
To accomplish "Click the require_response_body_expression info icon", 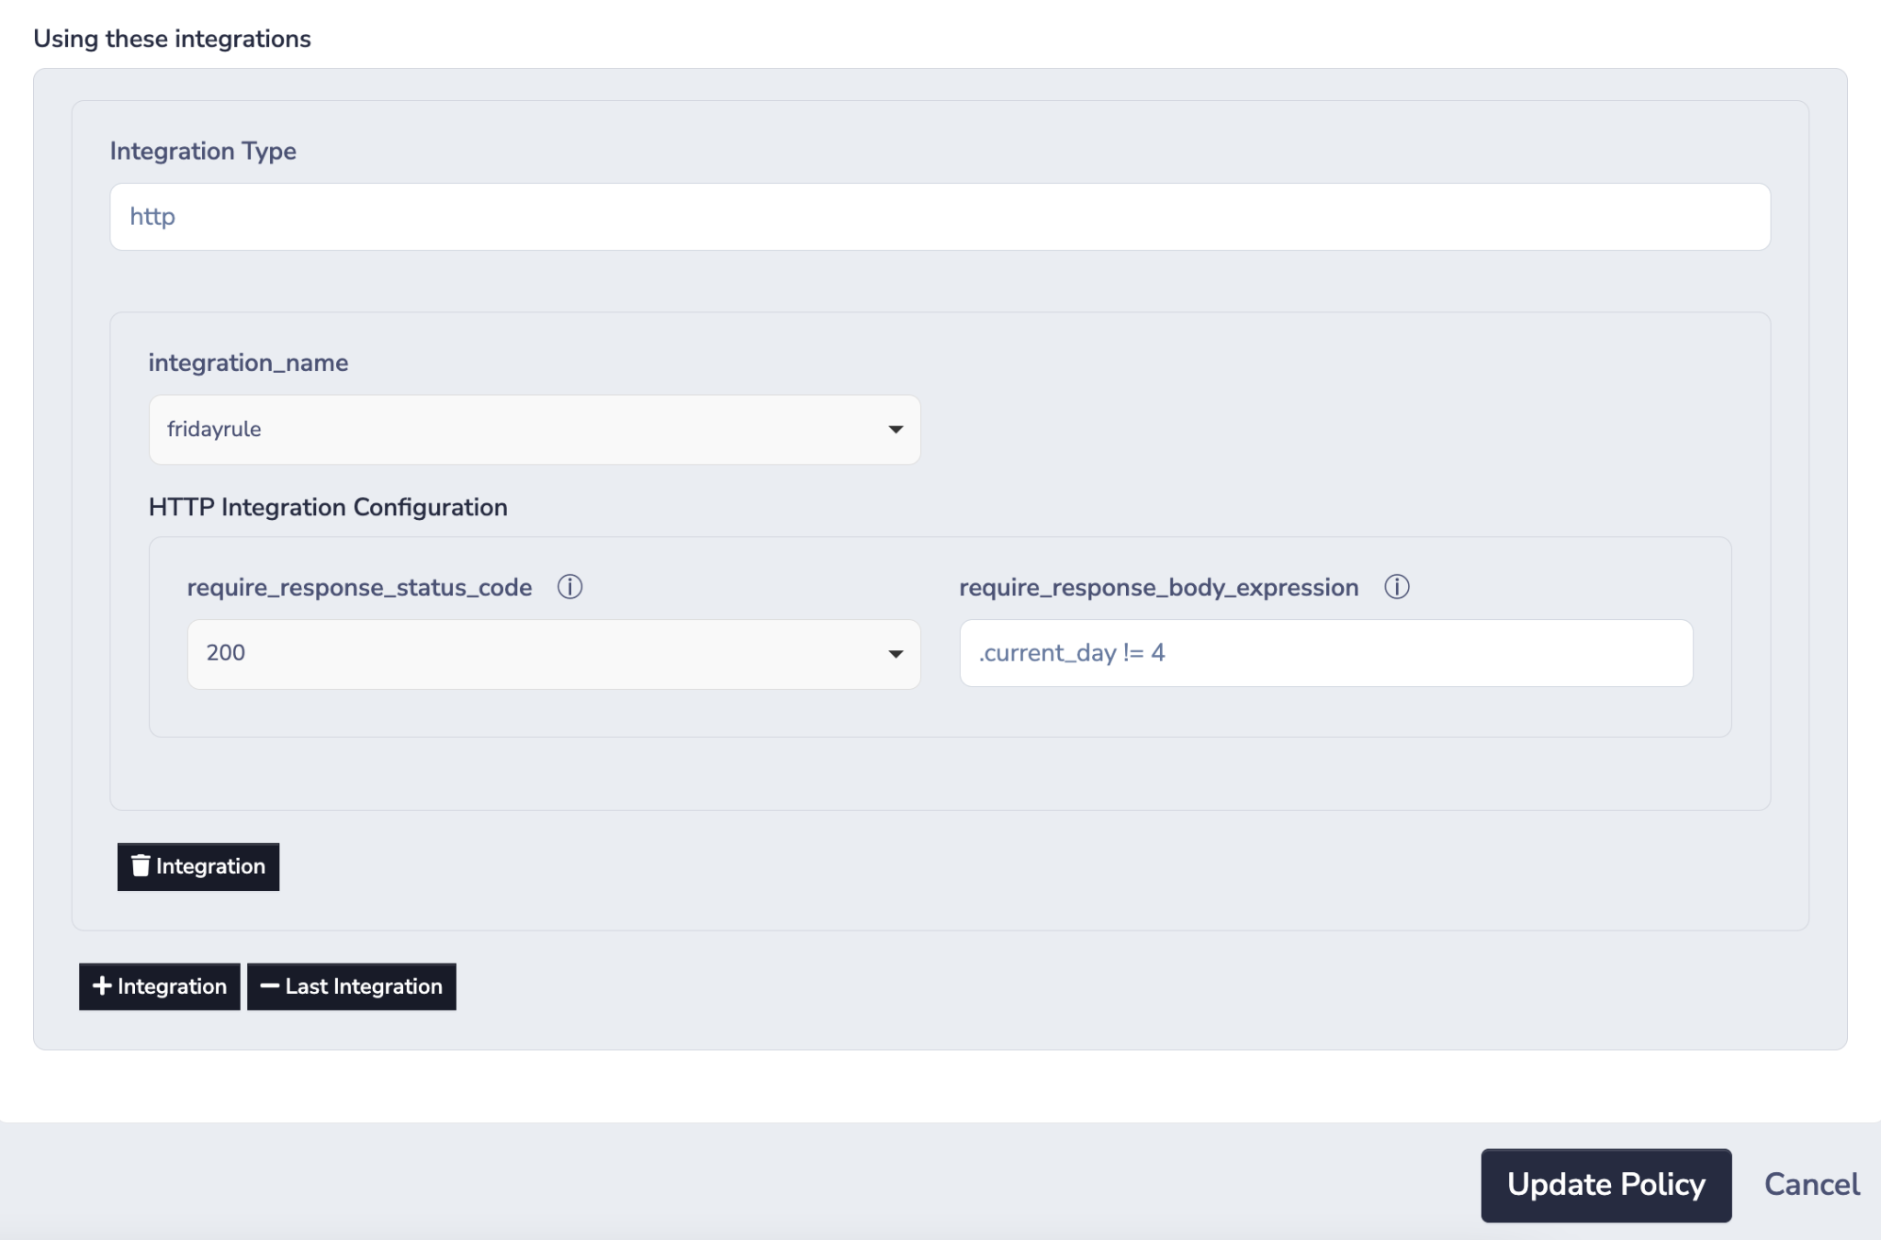I will [x=1397, y=587].
